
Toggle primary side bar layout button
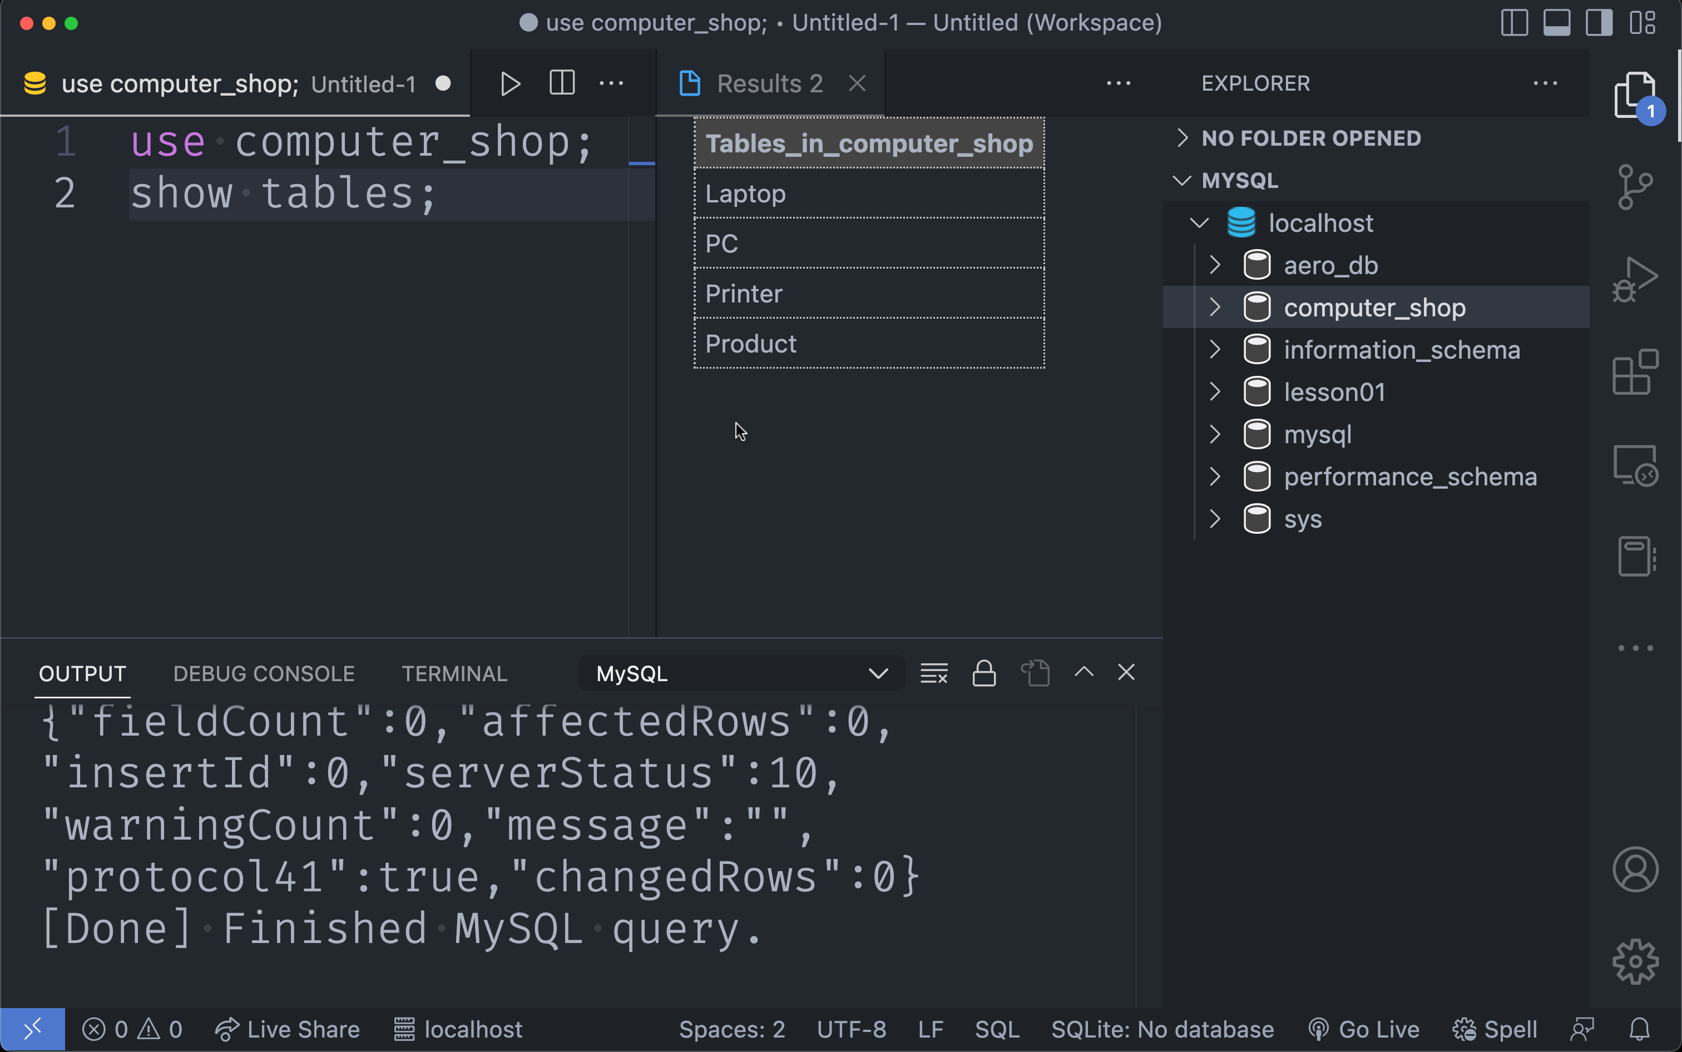pyautogui.click(x=1514, y=23)
